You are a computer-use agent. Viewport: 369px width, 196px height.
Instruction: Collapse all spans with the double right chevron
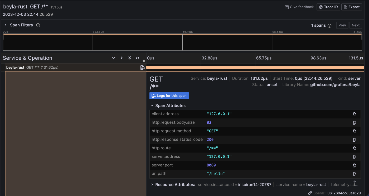click(x=137, y=58)
